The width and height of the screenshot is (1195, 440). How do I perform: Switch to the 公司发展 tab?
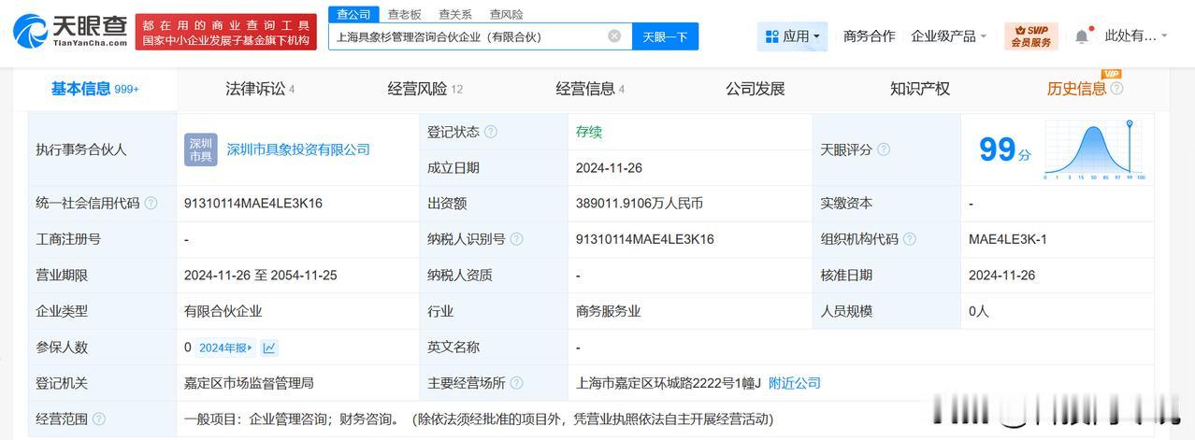(755, 89)
